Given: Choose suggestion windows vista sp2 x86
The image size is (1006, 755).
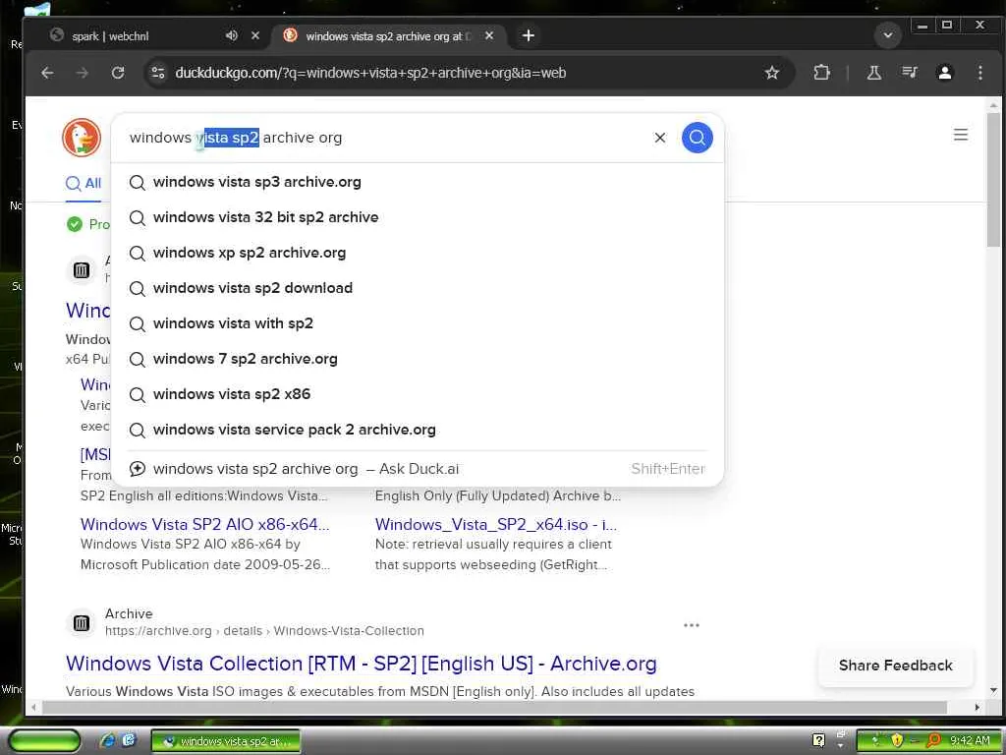Looking at the screenshot, I should coord(418,393).
